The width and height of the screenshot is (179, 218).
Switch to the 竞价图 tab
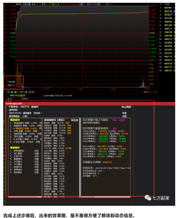31,92
